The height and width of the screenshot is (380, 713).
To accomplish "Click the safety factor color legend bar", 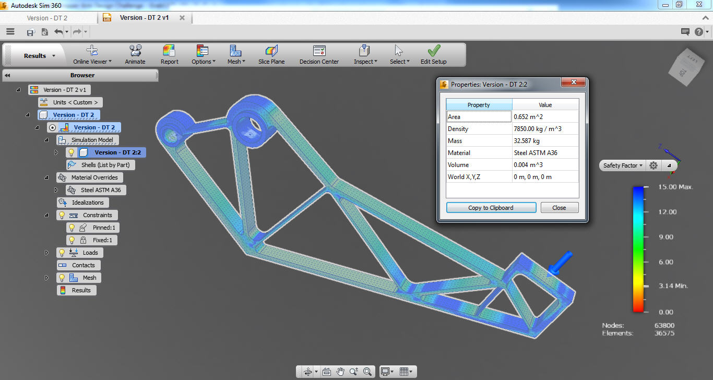I will (x=638, y=249).
